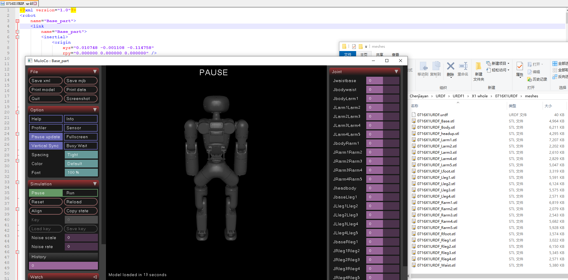This screenshot has height=280, width=568.
Task: Click the New Folder (新建文件夹) icon
Action: 478,72
